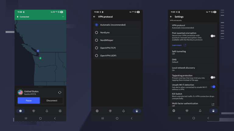Tap Android home button on Connected screen
The width and height of the screenshot is (234, 131).
point(40,118)
